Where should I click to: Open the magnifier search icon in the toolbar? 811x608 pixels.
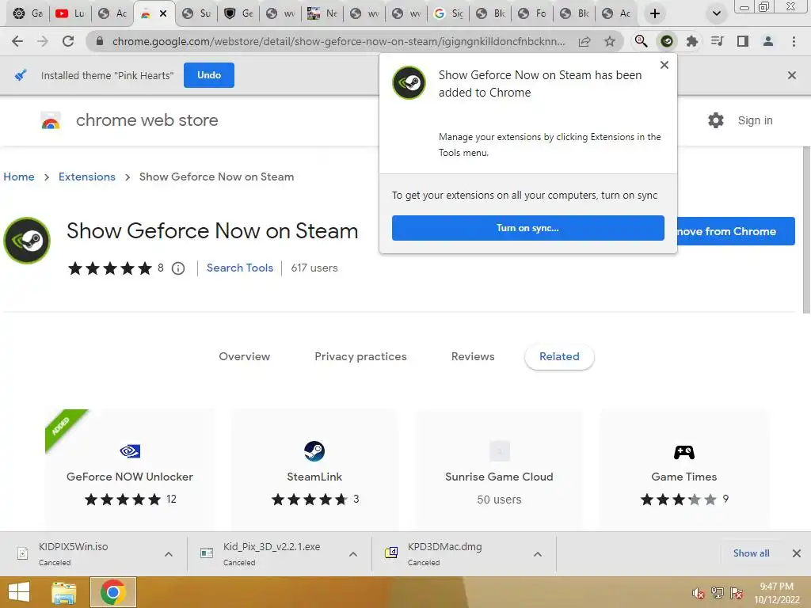click(642, 41)
